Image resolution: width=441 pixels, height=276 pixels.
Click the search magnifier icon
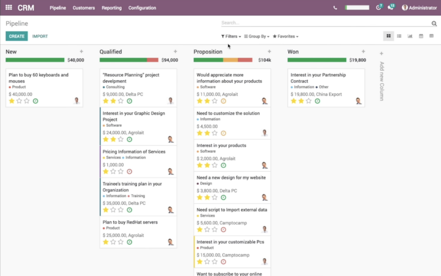click(x=434, y=23)
